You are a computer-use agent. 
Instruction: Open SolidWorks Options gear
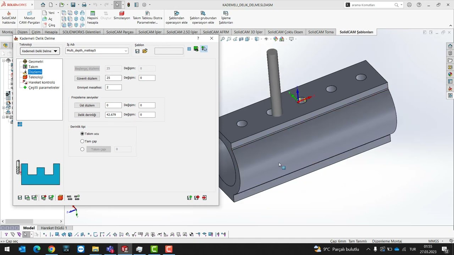pyautogui.click(x=144, y=5)
